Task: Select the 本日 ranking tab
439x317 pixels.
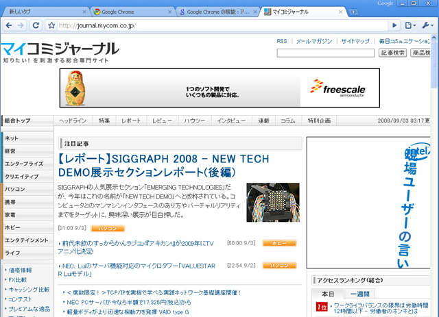Action: pyautogui.click(x=328, y=294)
